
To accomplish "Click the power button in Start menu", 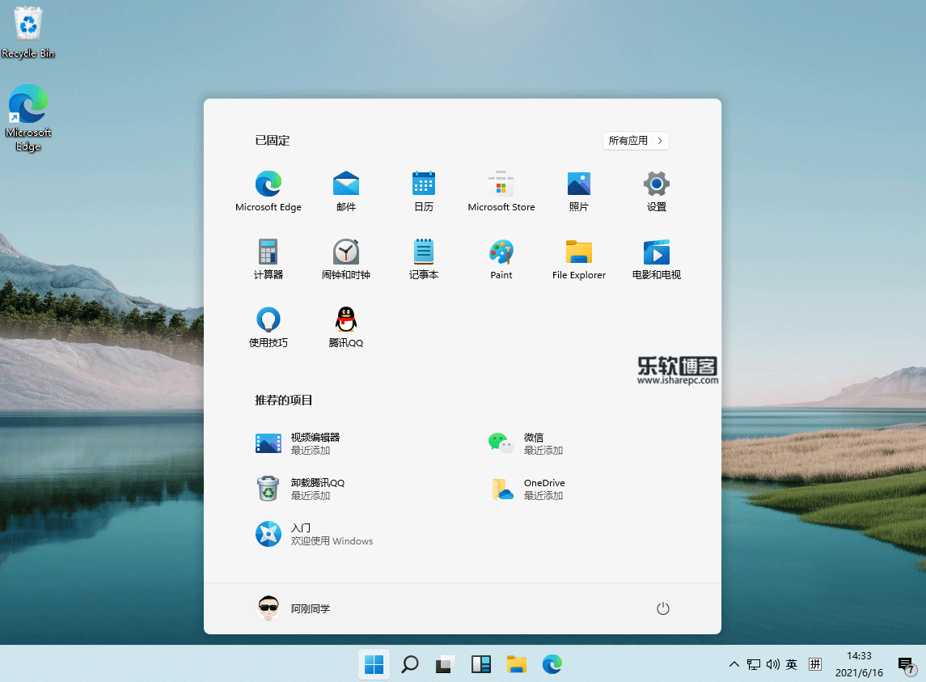I will pyautogui.click(x=663, y=608).
